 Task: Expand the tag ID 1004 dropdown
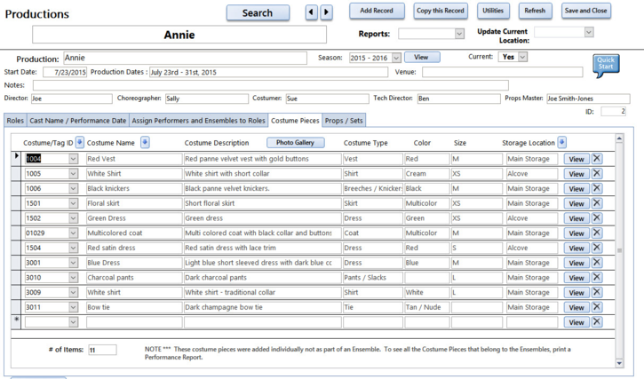73,159
